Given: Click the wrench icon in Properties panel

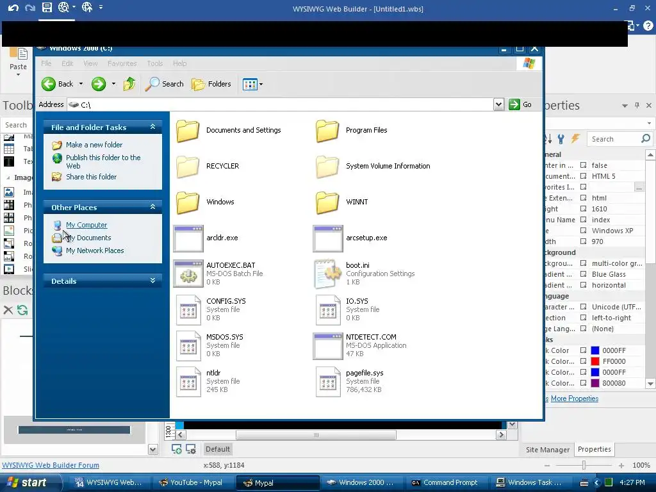Looking at the screenshot, I should [x=561, y=139].
